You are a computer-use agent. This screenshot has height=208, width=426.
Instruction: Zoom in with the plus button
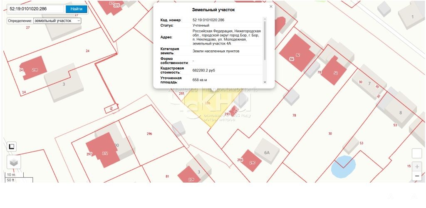(x=417, y=166)
